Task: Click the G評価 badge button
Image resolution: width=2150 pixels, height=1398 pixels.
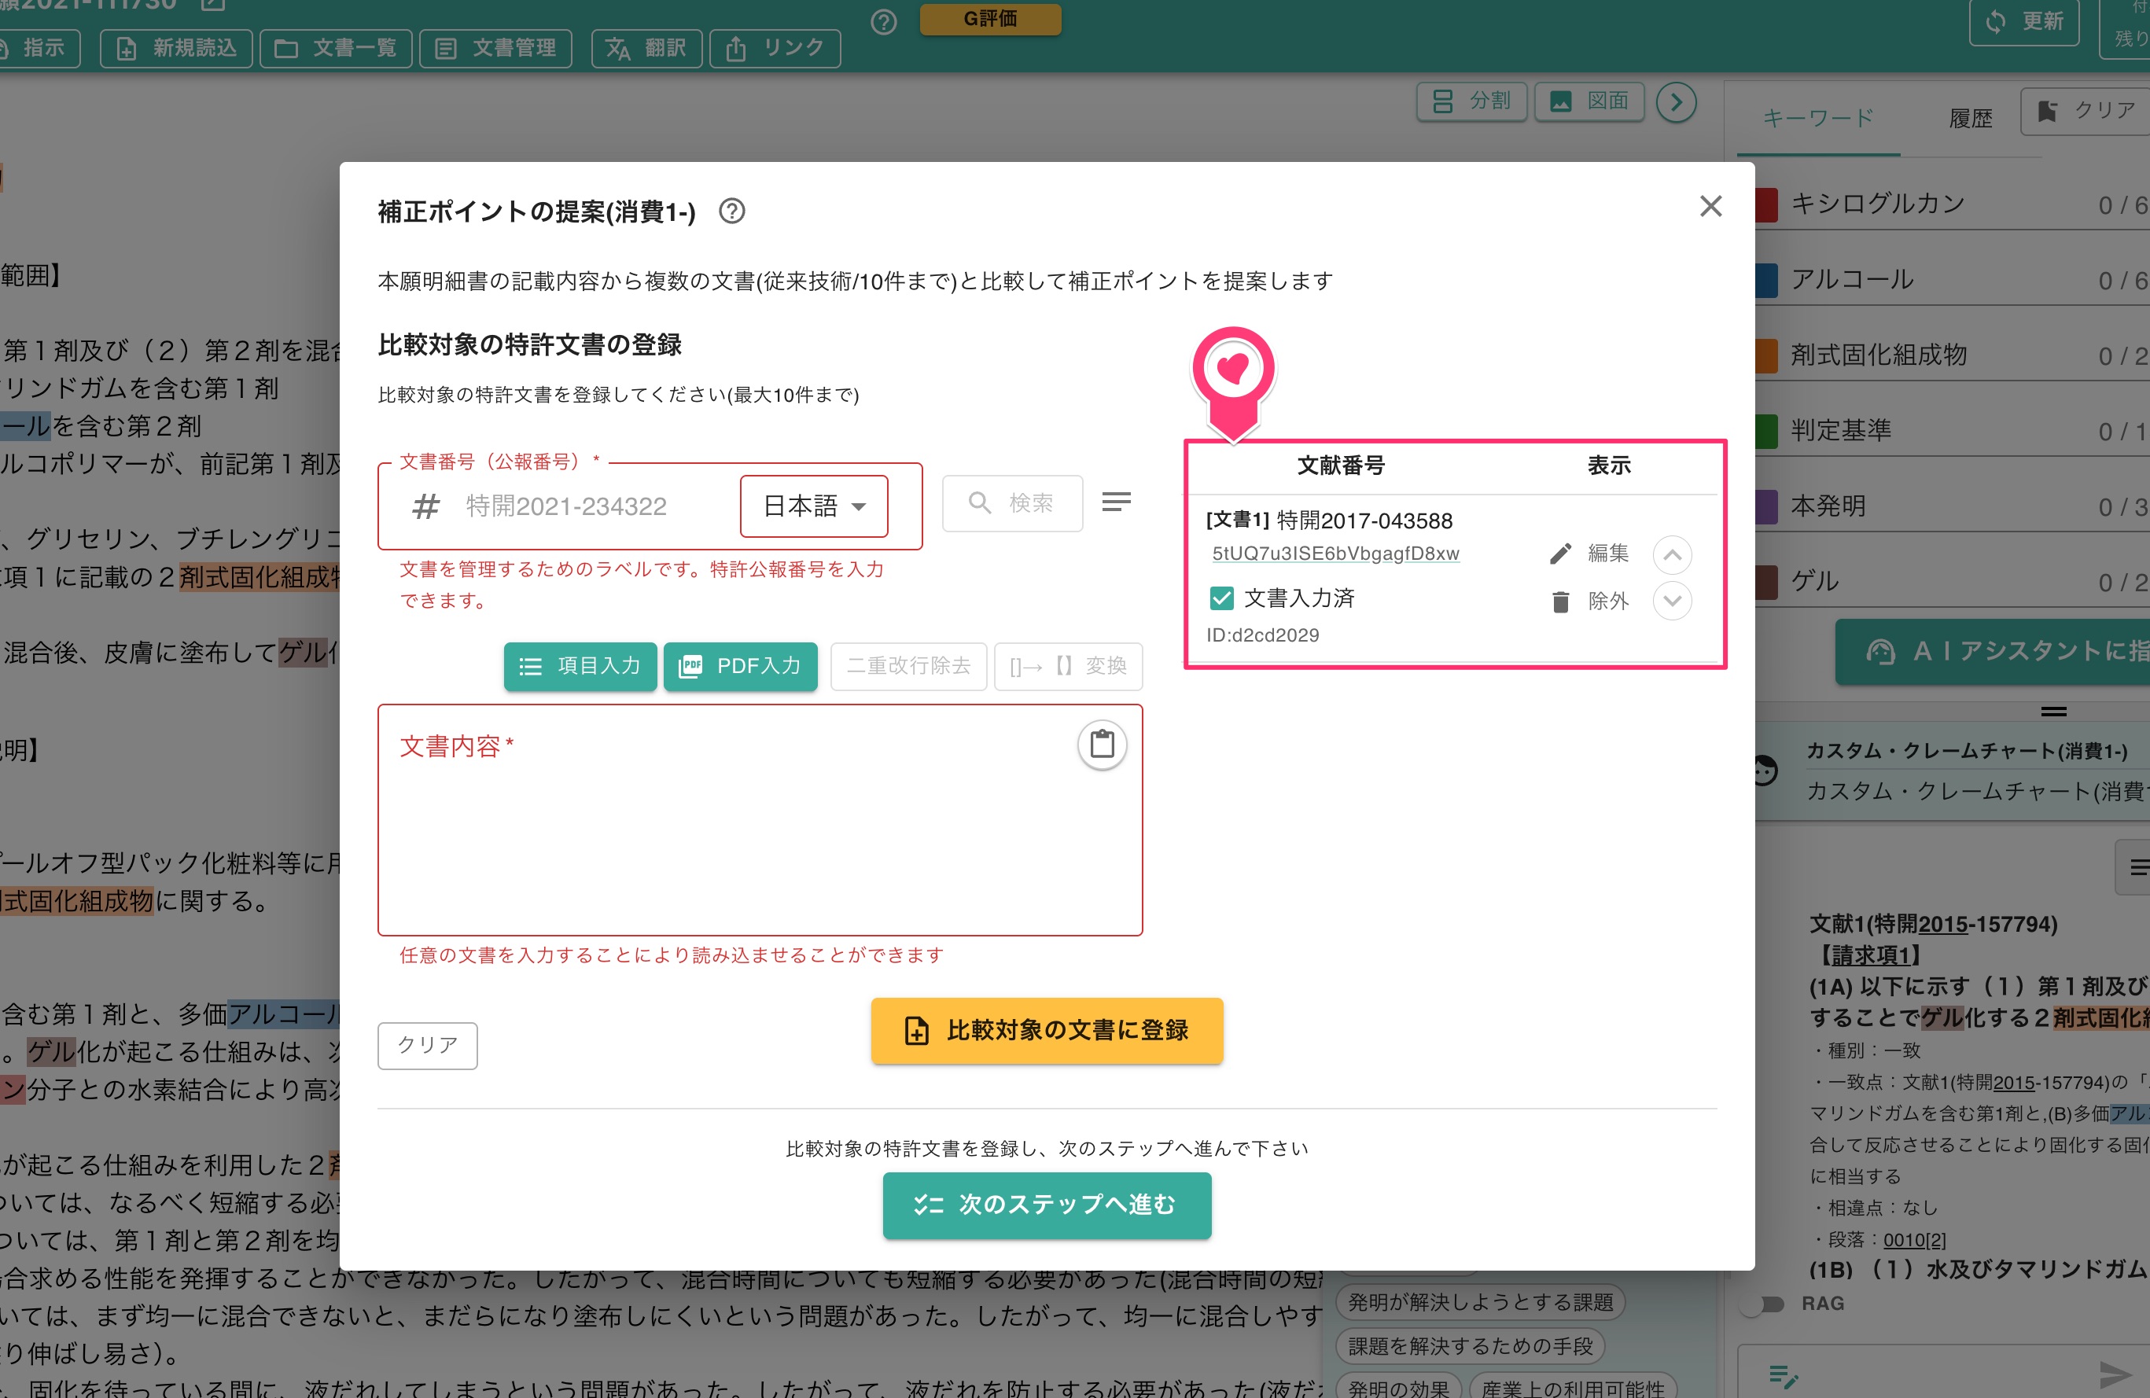Action: point(990,18)
